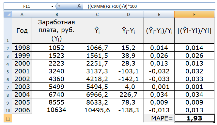This screenshot has width=217, height=125.
Task: Click the relative error cell -0,001
Action: 159,87
